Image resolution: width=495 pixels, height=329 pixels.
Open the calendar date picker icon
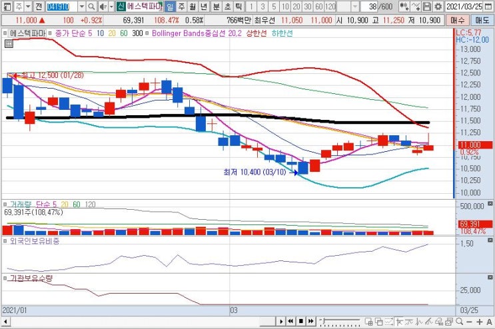click(x=488, y=6)
